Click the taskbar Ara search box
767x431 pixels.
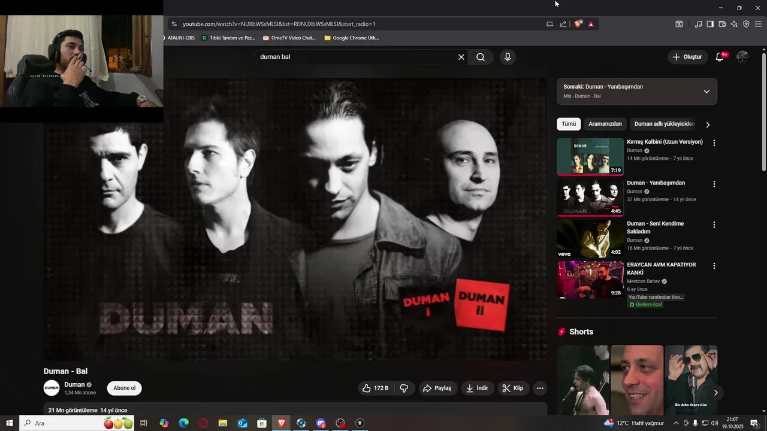point(77,423)
